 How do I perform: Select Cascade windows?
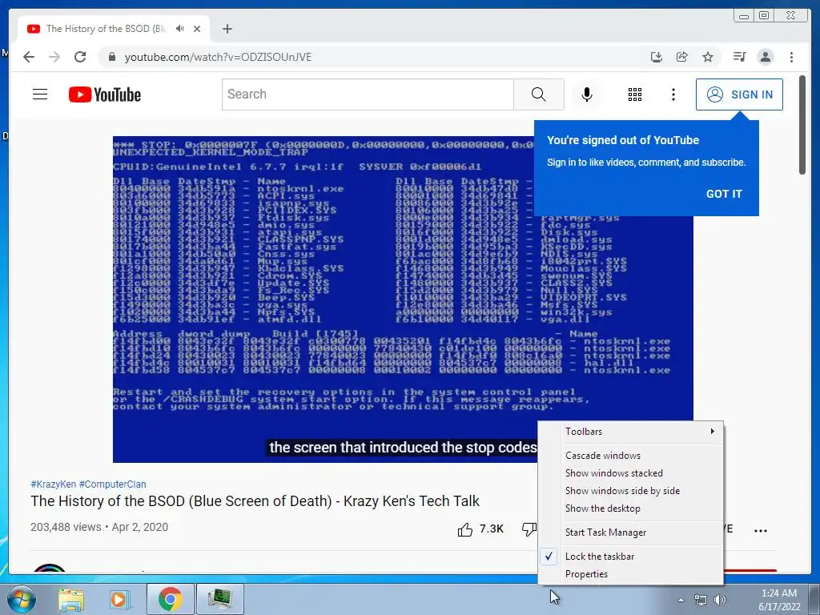(631, 456)
